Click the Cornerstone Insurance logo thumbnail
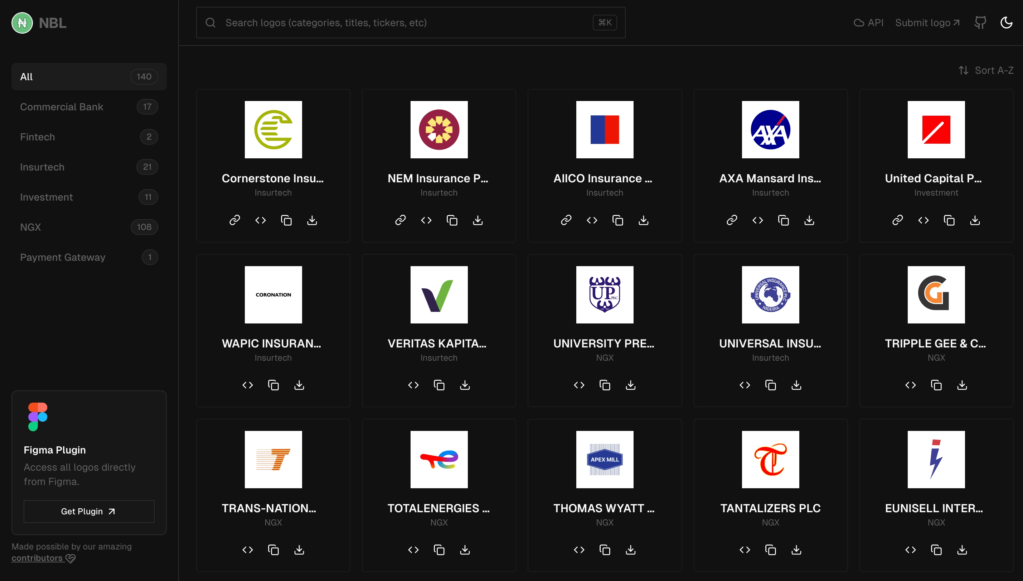The height and width of the screenshot is (581, 1023). pos(273,130)
